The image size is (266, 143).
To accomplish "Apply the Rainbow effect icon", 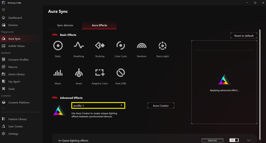I will (x=142, y=46).
